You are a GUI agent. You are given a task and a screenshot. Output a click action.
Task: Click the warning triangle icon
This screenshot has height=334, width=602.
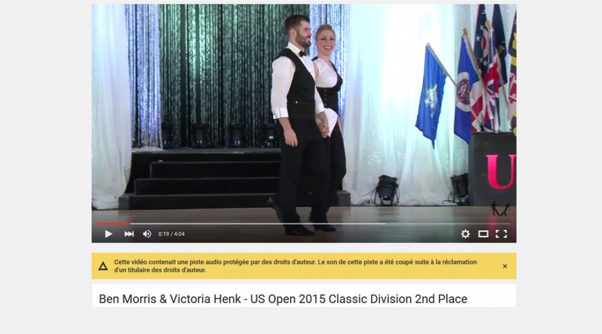103,266
